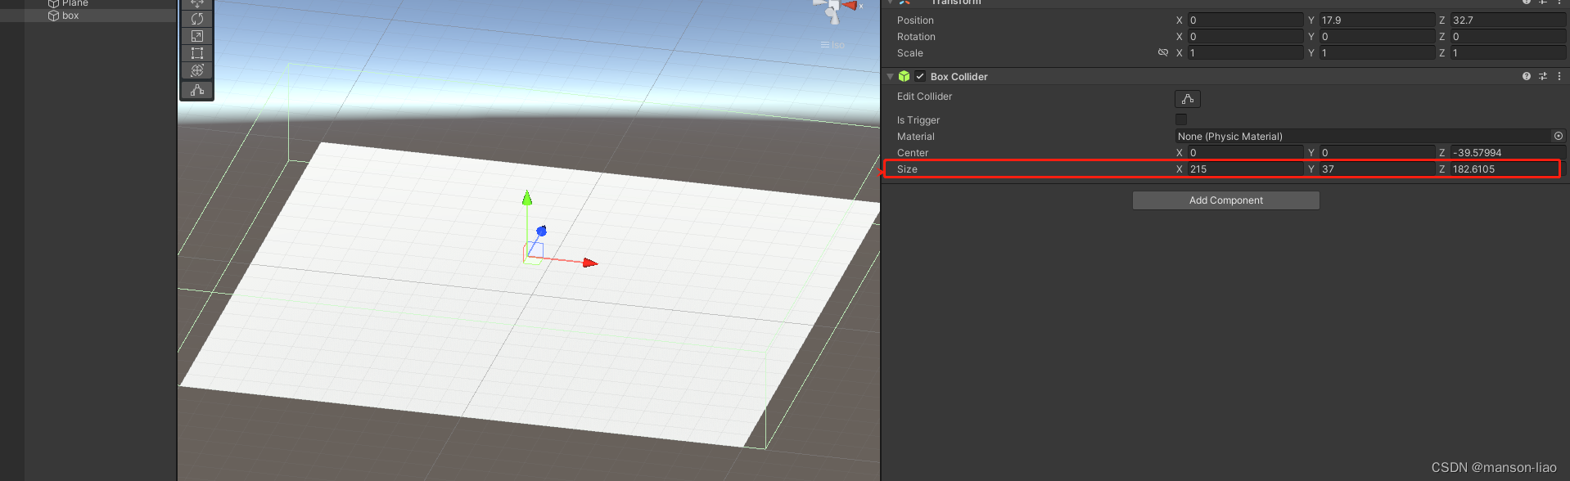This screenshot has height=481, width=1570.
Task: Click the Position label
Action: (x=915, y=20)
